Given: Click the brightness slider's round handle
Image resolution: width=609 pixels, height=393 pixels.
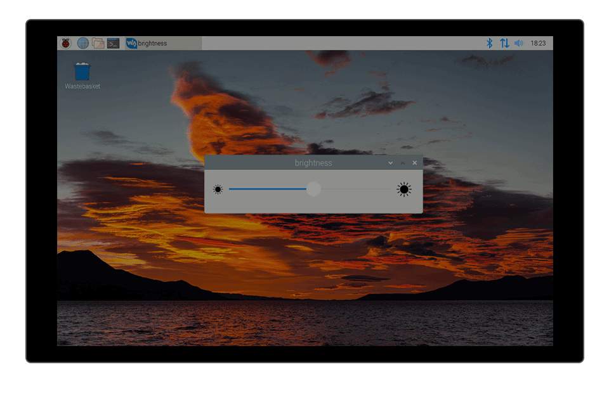Looking at the screenshot, I should click(313, 189).
